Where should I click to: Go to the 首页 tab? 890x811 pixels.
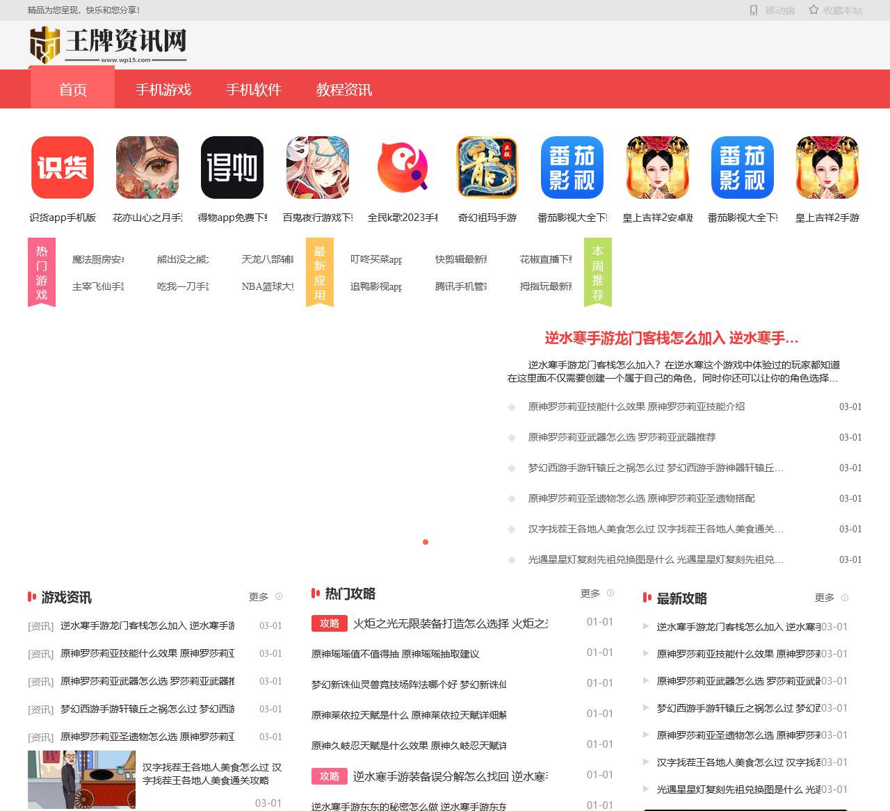click(x=73, y=90)
